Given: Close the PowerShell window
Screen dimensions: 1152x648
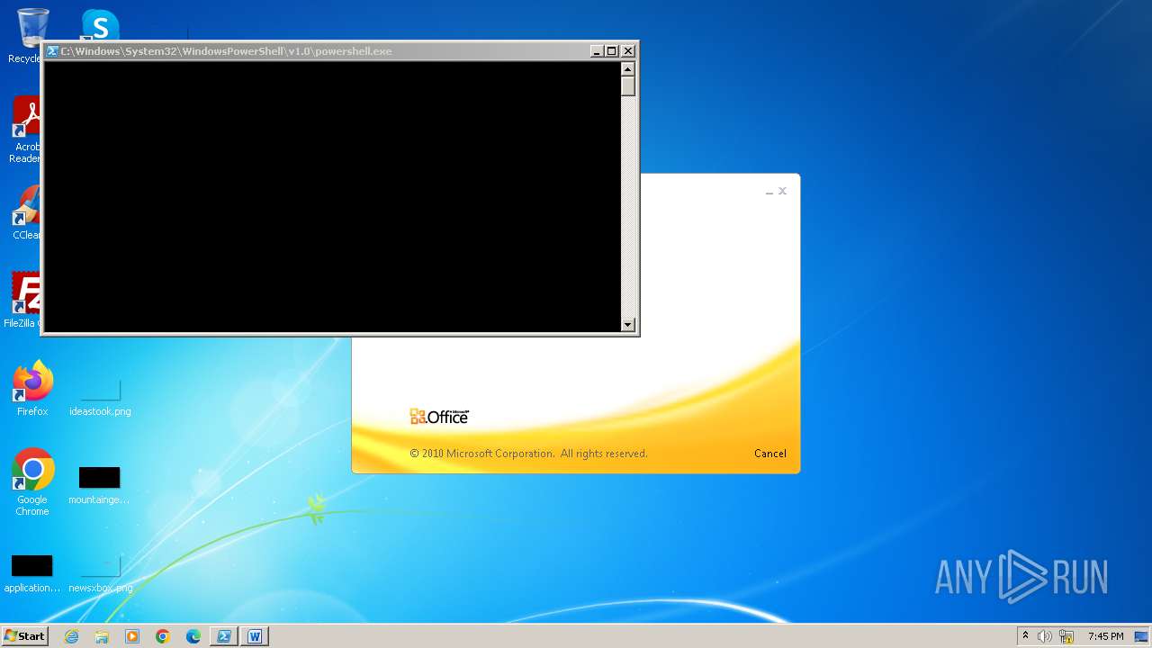Looking at the screenshot, I should pos(628,51).
